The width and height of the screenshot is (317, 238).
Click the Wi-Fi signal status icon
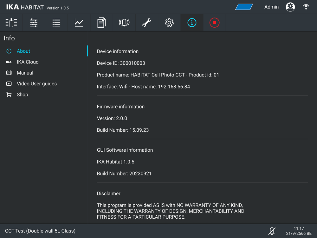tap(306, 7)
